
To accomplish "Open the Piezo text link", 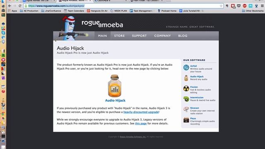I will pos(193,118).
